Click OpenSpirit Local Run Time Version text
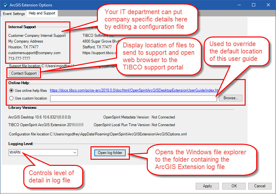 [134, 125]
